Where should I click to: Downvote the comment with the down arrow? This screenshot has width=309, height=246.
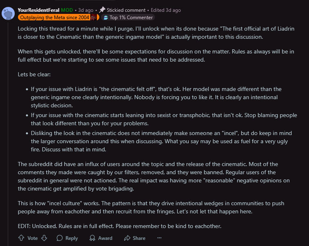click(44, 238)
